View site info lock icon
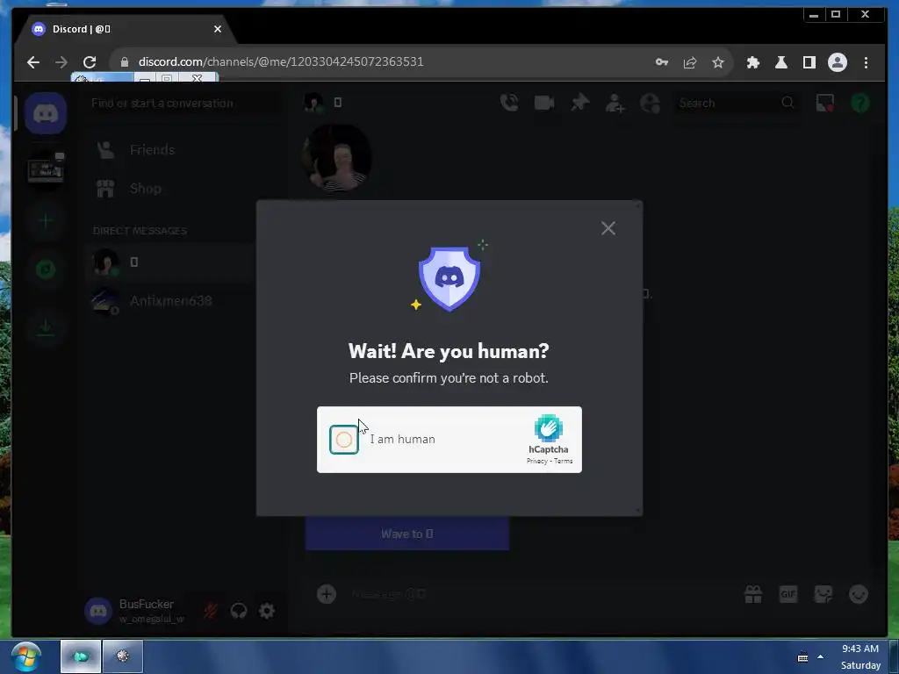899x674 pixels. click(125, 62)
